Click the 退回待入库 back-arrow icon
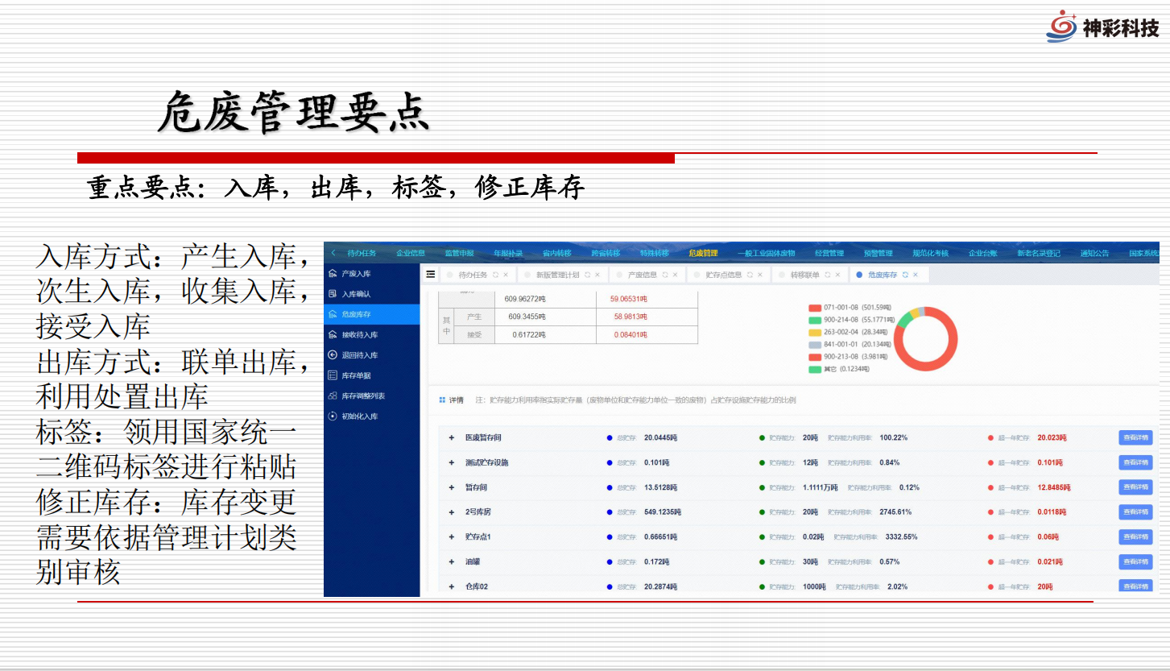The width and height of the screenshot is (1170, 671). click(333, 355)
